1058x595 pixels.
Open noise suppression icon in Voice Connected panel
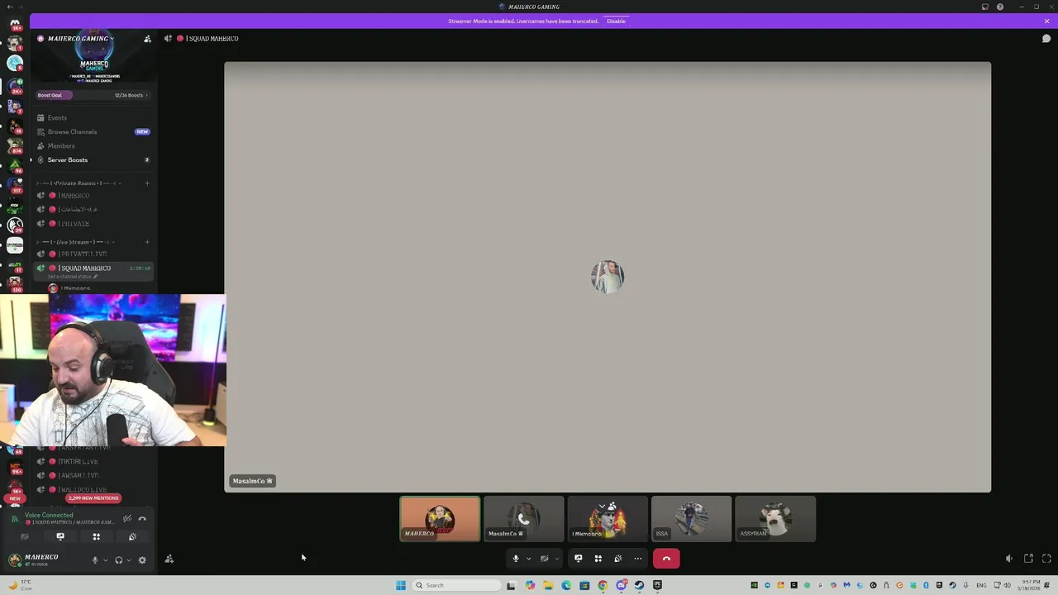126,519
